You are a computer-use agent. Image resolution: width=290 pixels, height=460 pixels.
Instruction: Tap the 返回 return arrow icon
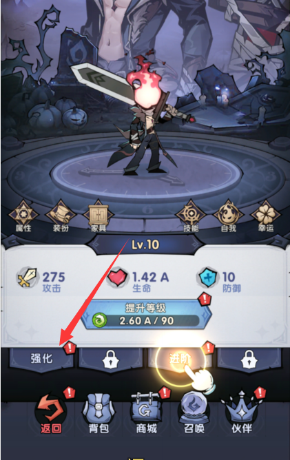[50, 414]
